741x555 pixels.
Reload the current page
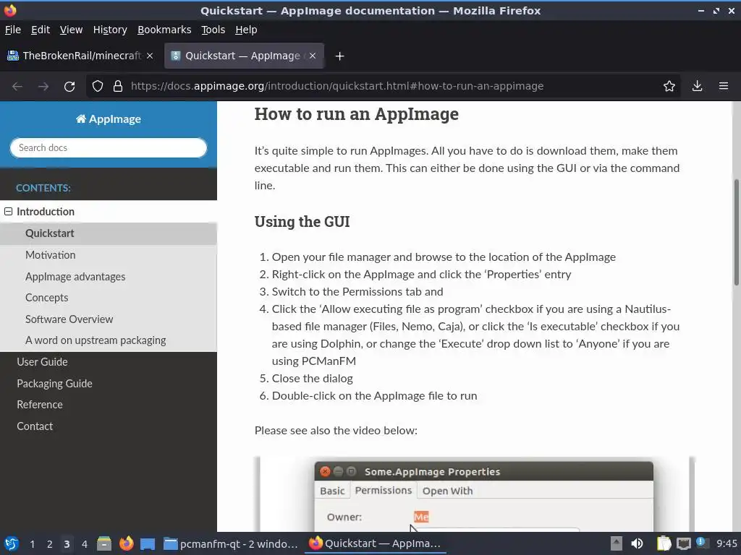tap(69, 87)
